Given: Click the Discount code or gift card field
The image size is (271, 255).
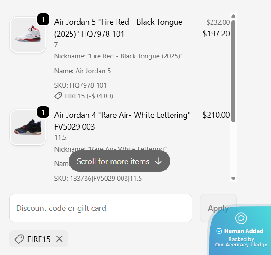Looking at the screenshot, I should 101,208.
